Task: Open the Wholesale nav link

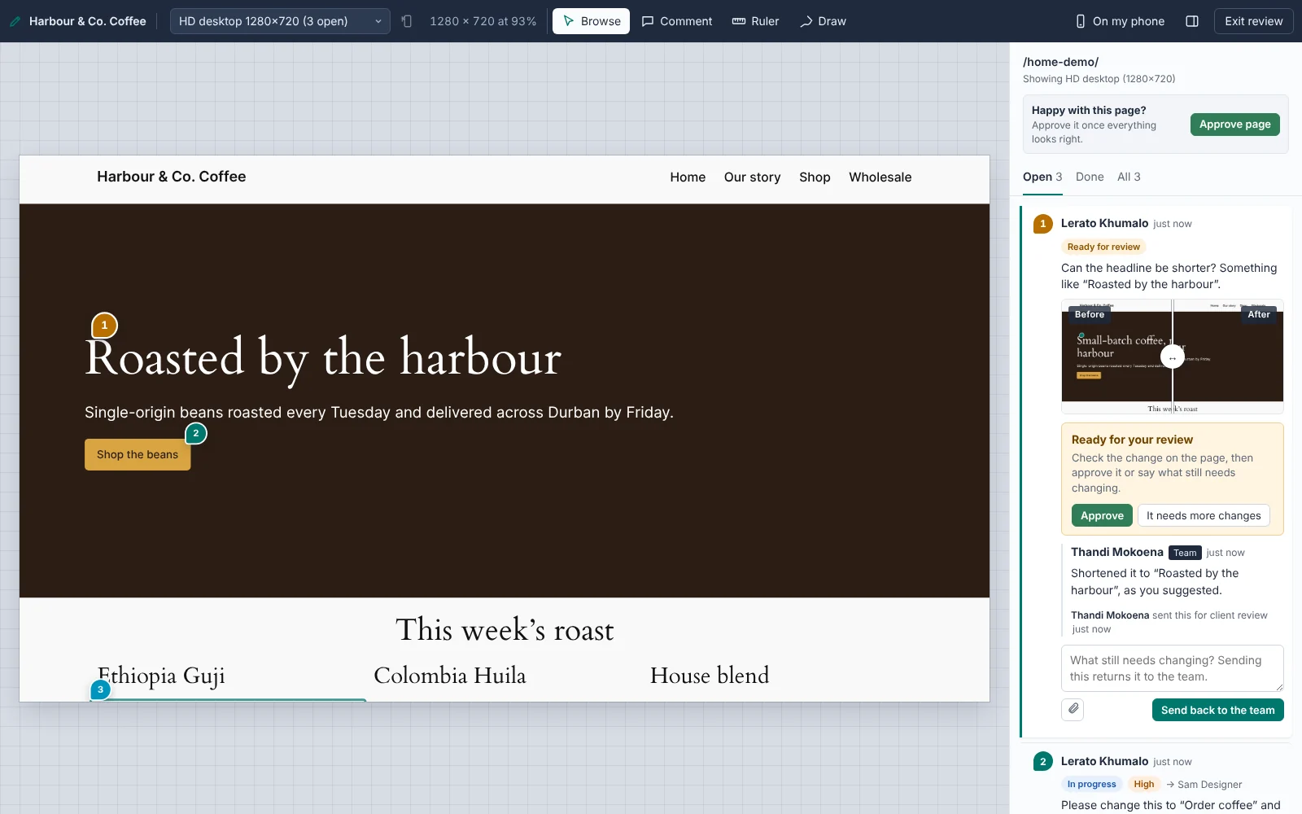Action: [880, 177]
